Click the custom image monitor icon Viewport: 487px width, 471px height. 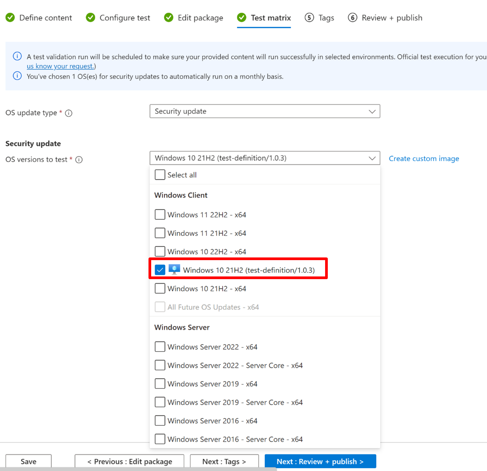point(174,270)
